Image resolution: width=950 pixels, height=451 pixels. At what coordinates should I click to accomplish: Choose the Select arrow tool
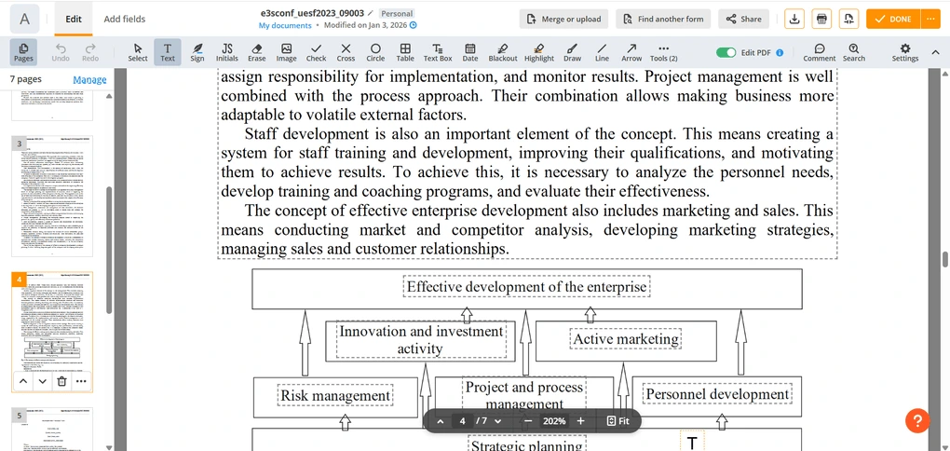(138, 52)
